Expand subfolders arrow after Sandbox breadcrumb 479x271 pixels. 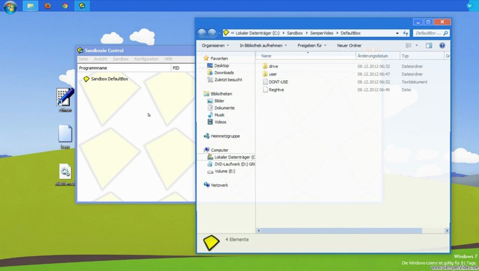(x=307, y=33)
